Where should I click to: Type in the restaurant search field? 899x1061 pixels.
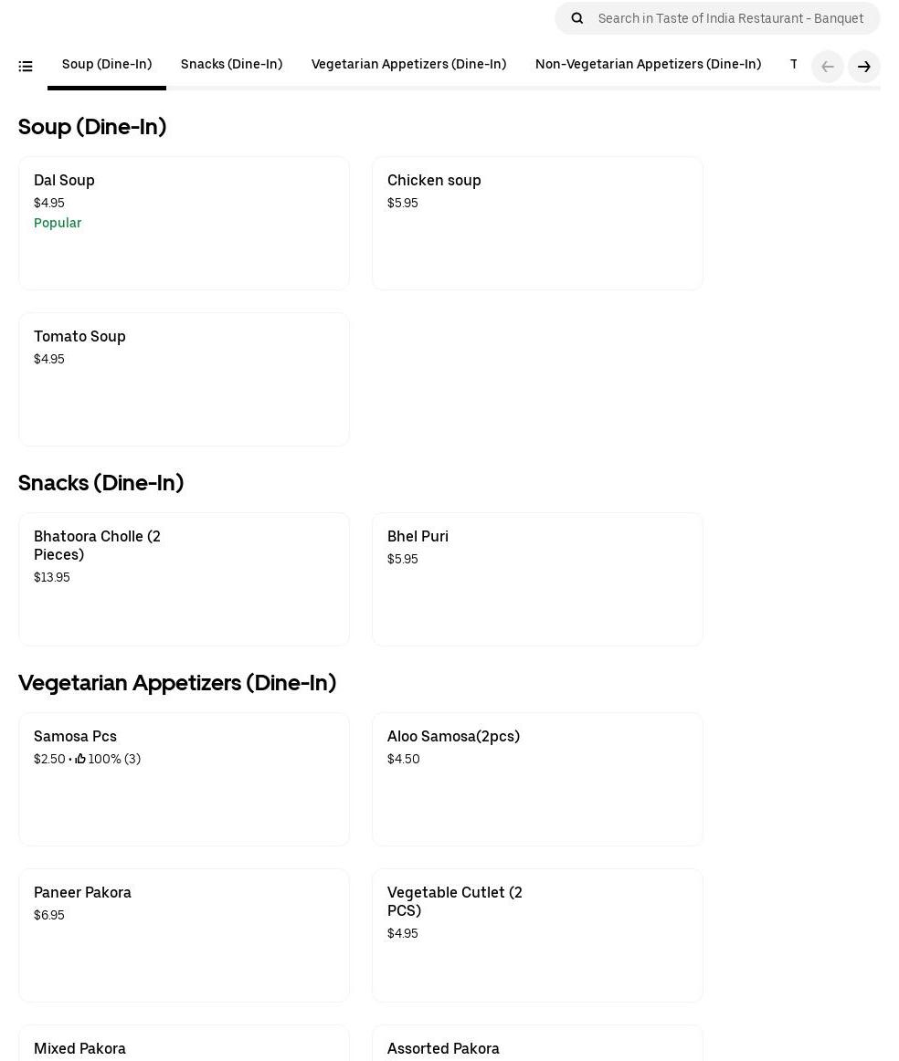click(731, 18)
